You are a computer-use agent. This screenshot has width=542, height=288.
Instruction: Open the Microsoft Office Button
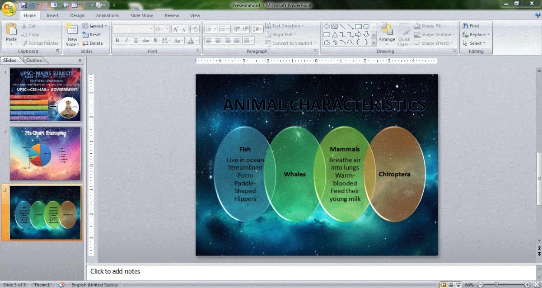(9, 8)
